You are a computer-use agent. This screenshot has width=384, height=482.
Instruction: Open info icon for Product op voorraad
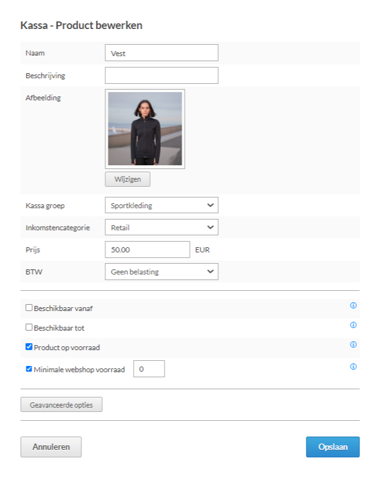click(353, 344)
